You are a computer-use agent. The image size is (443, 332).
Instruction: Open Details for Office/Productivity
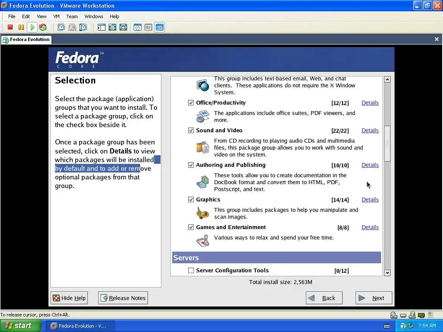[x=370, y=103]
